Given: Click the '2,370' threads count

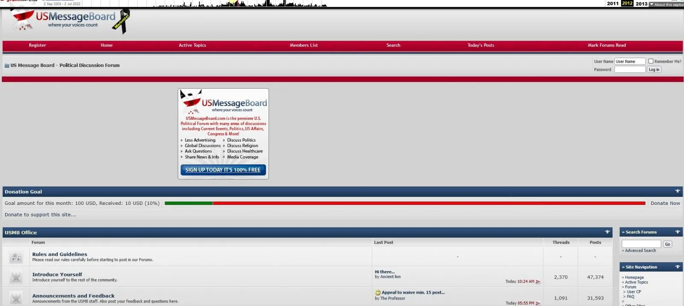Looking at the screenshot, I should [x=560, y=277].
